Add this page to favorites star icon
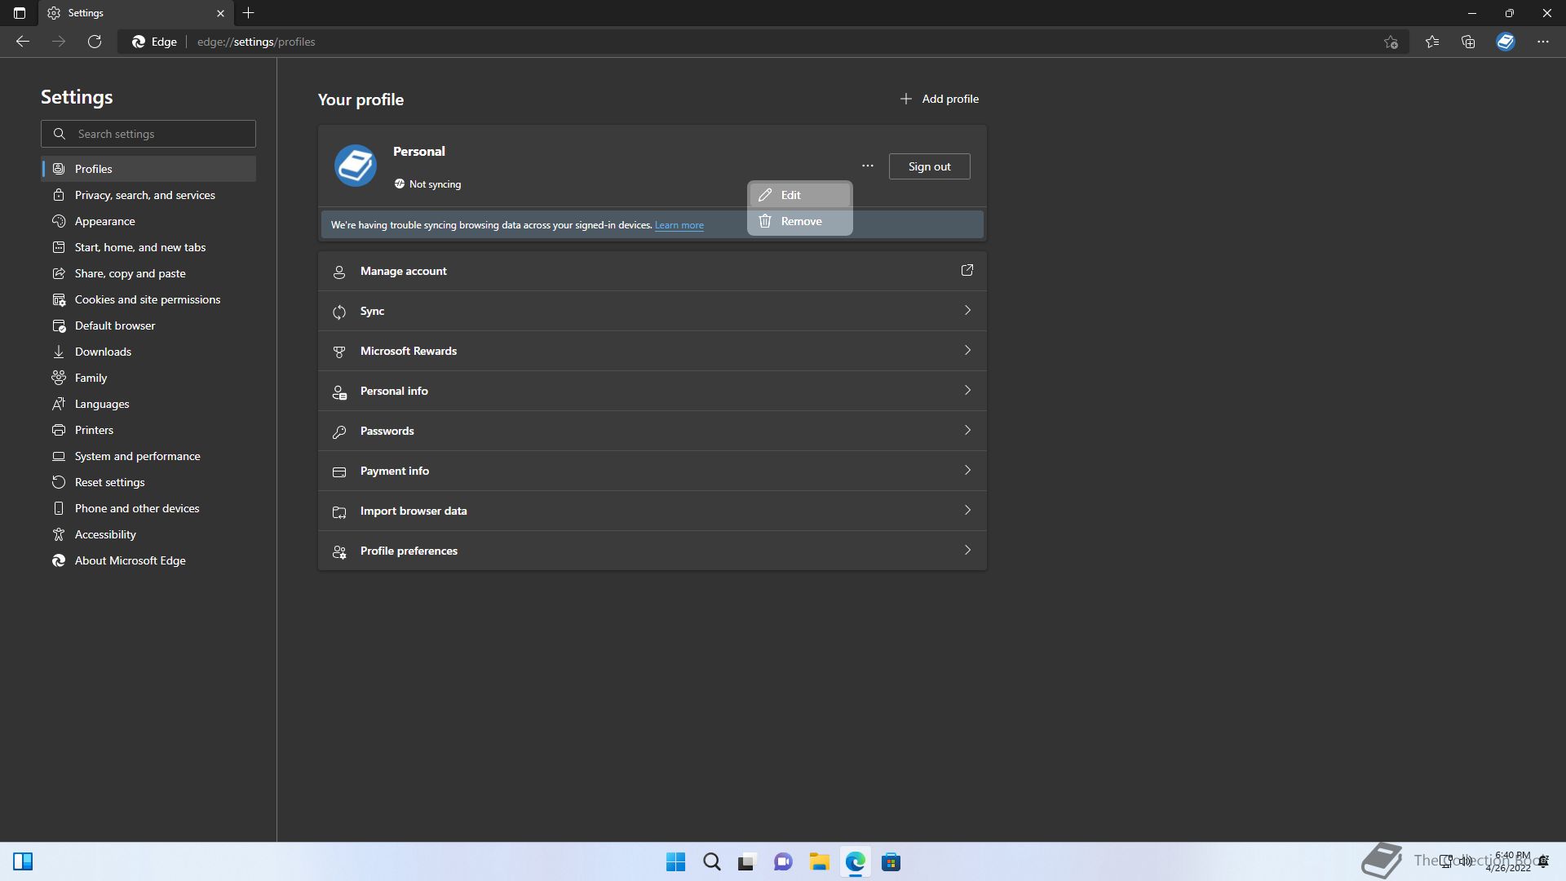The height and width of the screenshot is (881, 1566). click(1391, 42)
